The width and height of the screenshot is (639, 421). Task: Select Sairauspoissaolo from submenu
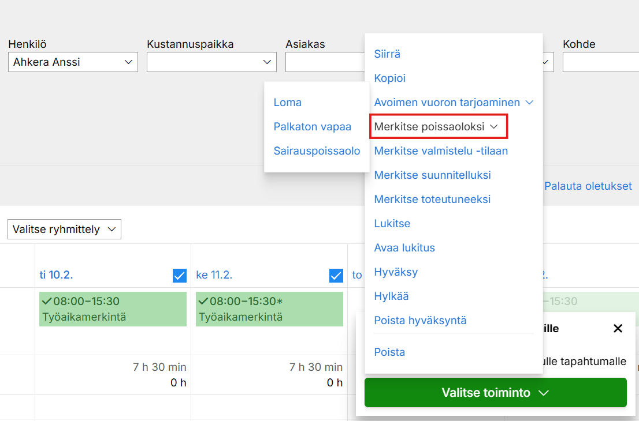317,151
